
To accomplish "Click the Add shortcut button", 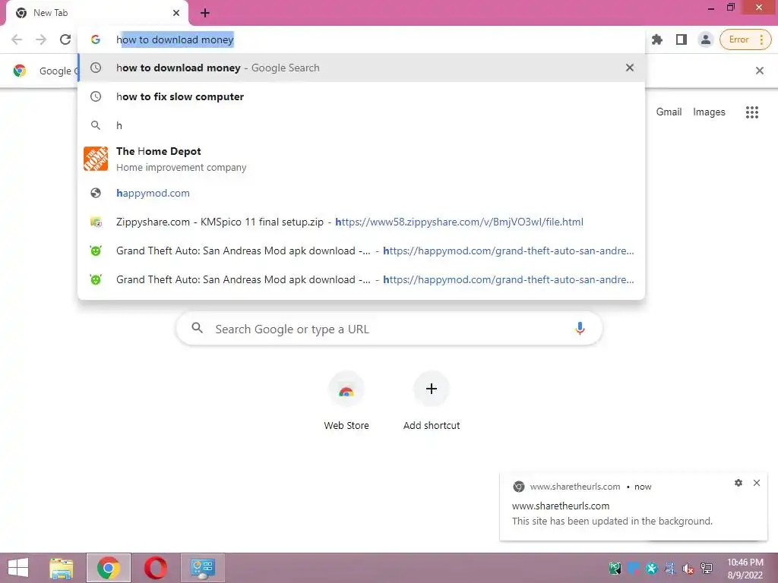I will pyautogui.click(x=432, y=402).
